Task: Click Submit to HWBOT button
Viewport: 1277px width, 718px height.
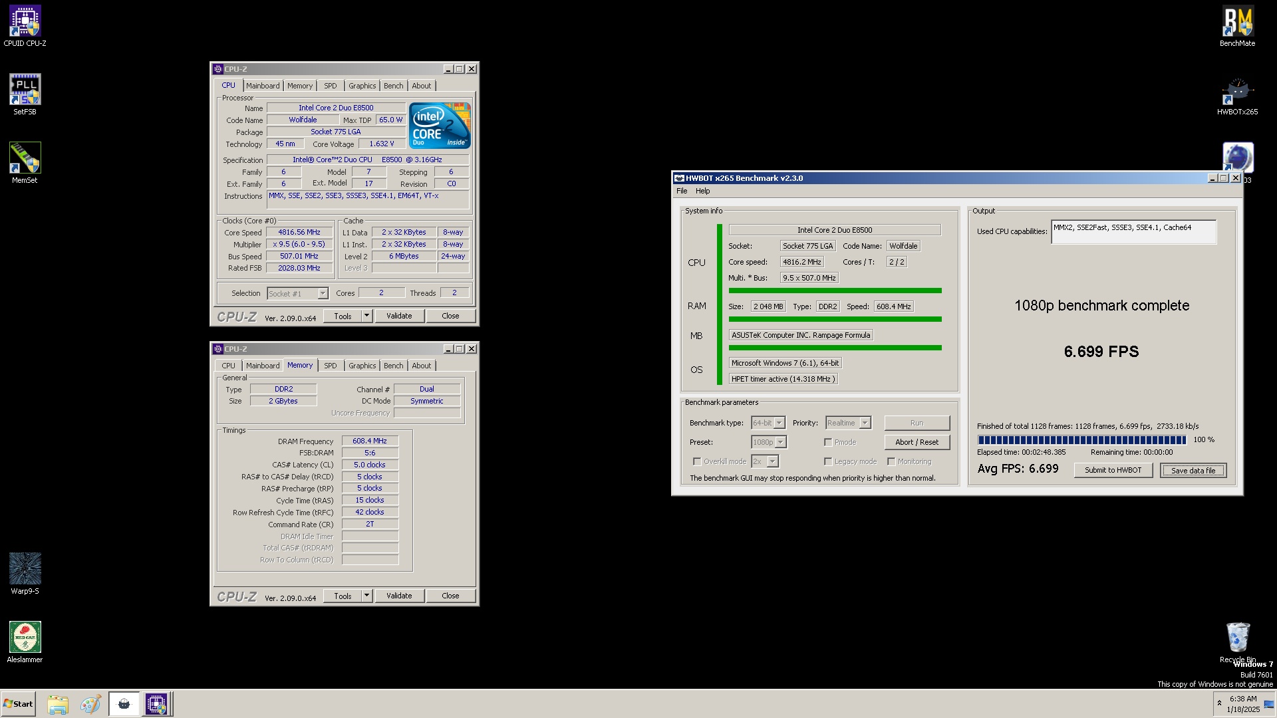Action: [x=1113, y=470]
